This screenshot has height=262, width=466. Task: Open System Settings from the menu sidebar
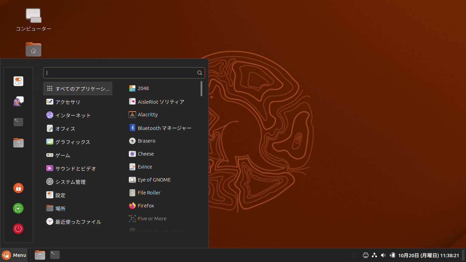pos(18,81)
